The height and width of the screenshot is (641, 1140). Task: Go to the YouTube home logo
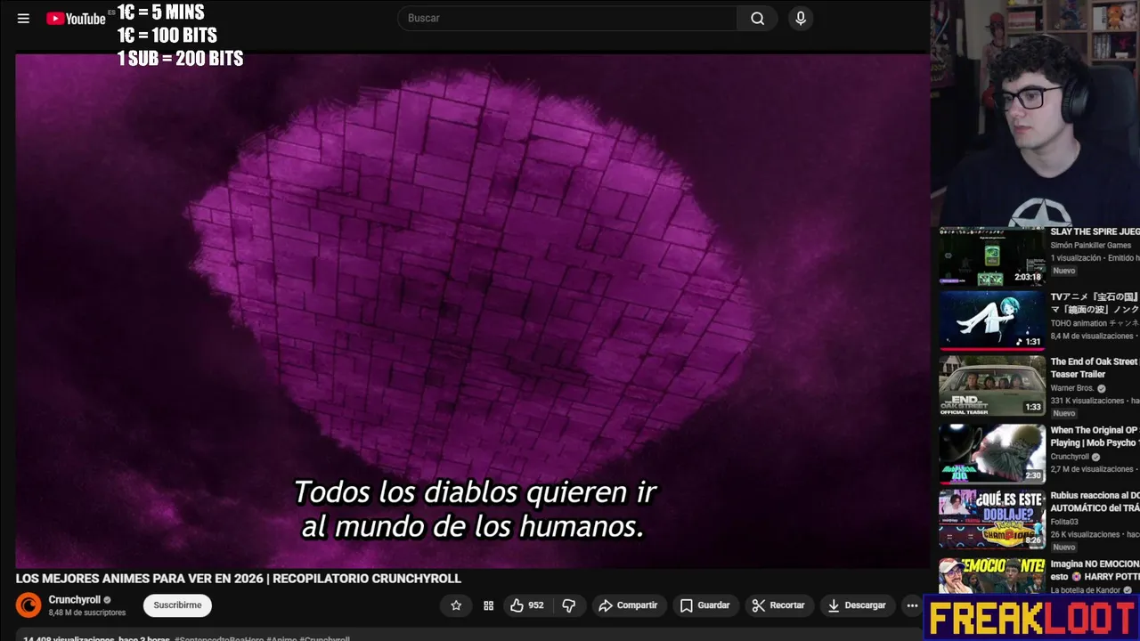pos(76,18)
